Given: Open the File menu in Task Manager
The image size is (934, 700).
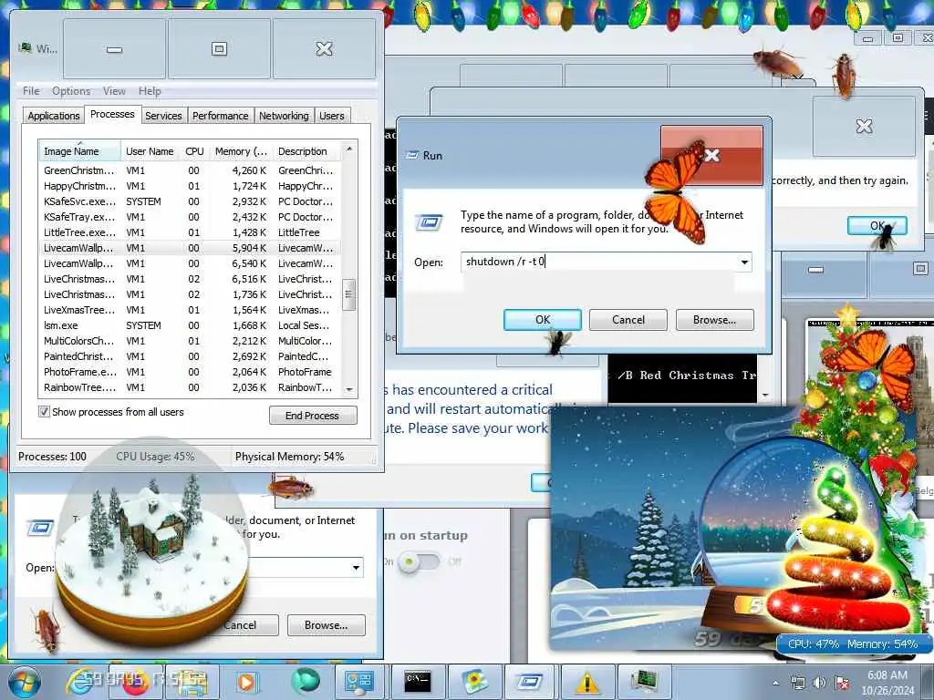Looking at the screenshot, I should tap(31, 91).
